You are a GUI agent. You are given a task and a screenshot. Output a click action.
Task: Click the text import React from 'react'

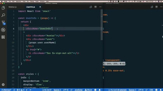(34, 11)
